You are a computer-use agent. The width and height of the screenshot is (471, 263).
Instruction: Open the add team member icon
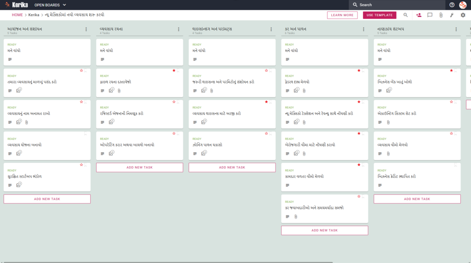click(419, 15)
